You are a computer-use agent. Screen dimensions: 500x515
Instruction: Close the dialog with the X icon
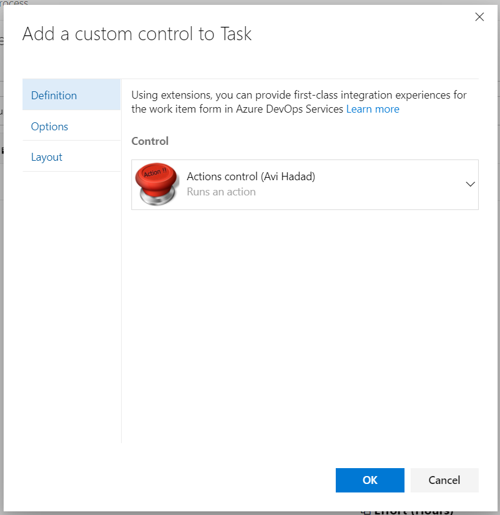[x=479, y=17]
